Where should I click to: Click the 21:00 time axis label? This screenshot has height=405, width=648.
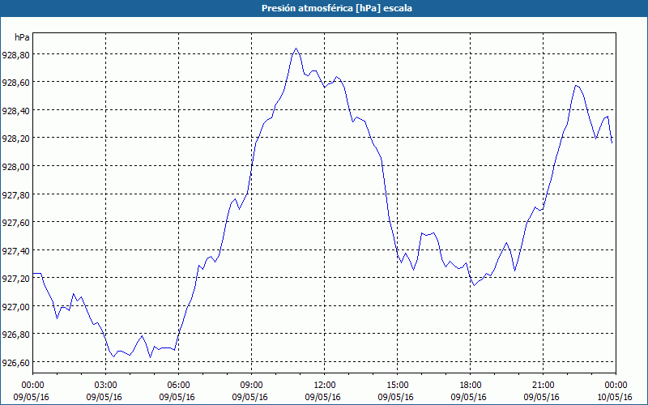[543, 386]
